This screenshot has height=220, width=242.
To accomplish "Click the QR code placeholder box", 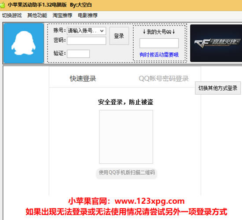I will click(x=126, y=137).
